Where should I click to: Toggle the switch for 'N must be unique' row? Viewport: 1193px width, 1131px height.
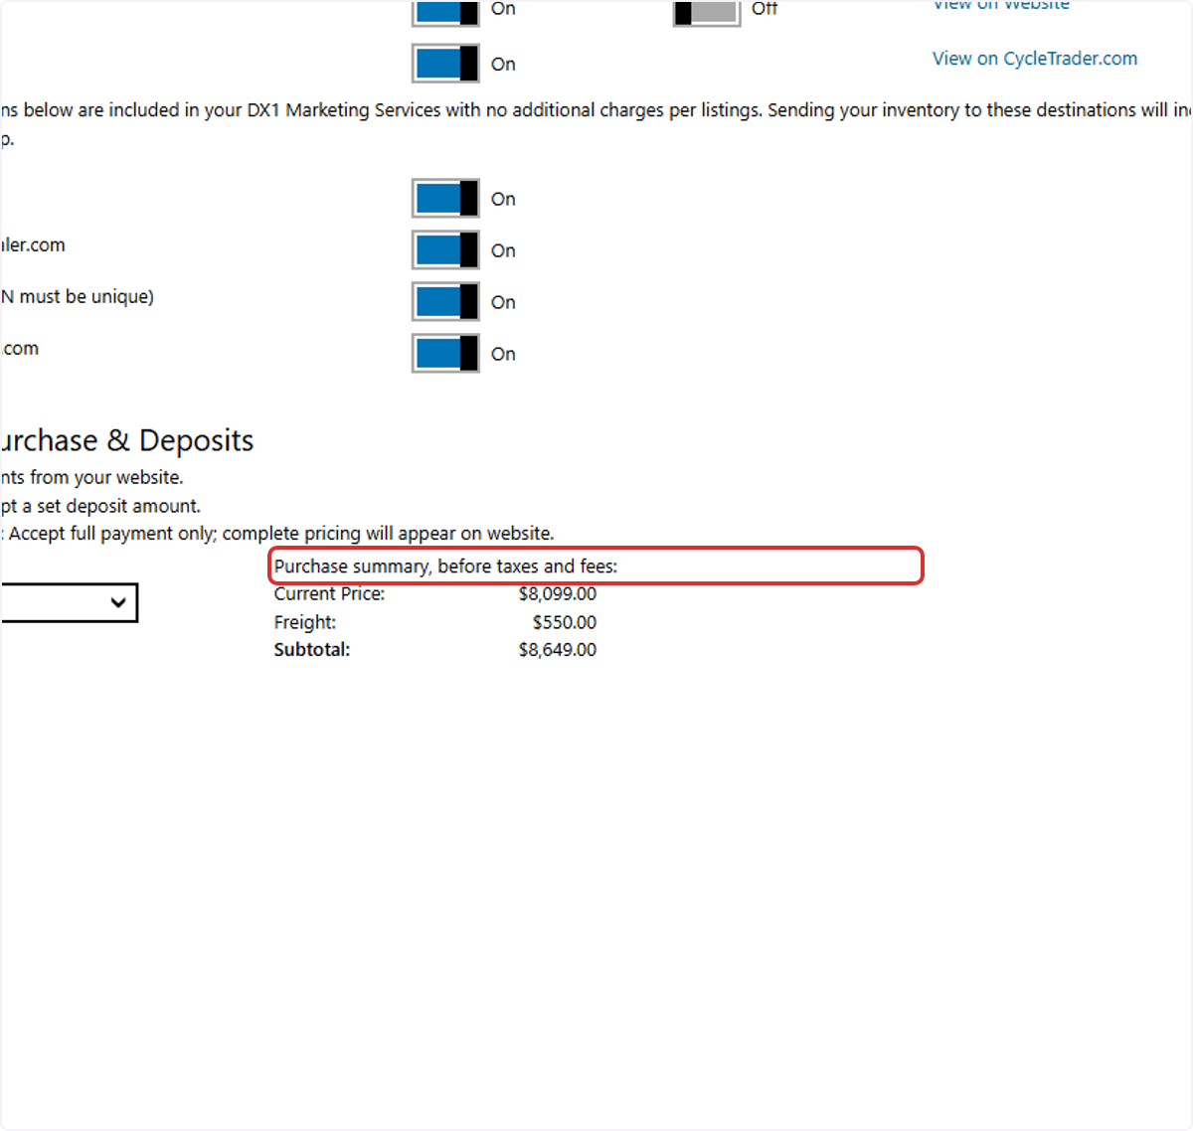point(445,302)
